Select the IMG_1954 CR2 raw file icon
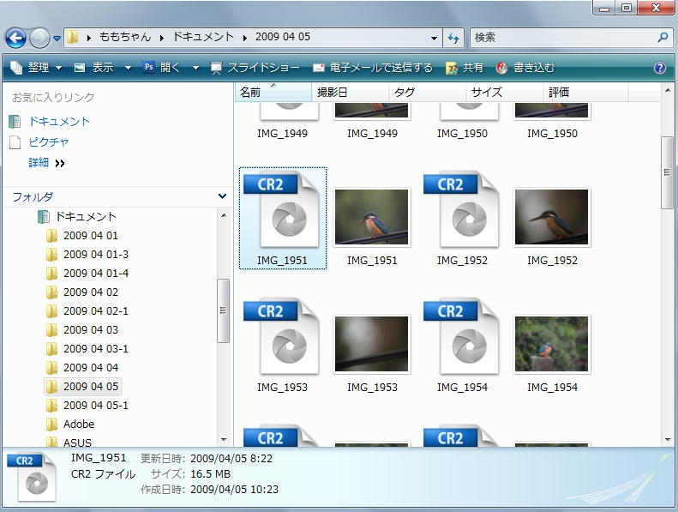678x512 pixels. tap(461, 337)
